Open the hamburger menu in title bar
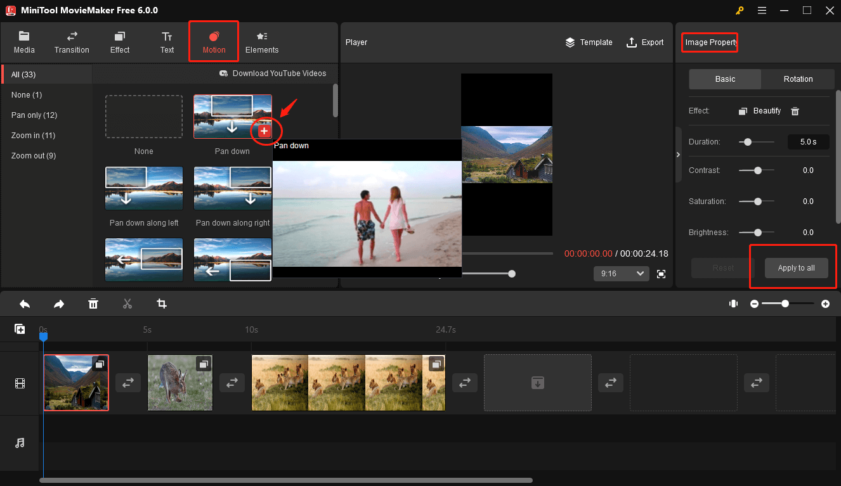This screenshot has height=486, width=841. click(762, 10)
